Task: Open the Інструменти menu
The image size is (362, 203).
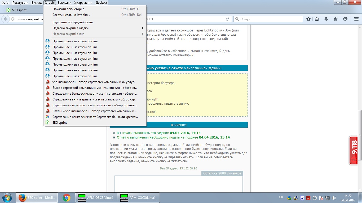Action: tap(83, 3)
